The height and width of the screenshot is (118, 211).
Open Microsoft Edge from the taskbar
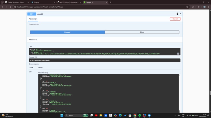pyautogui.click(x=120, y=115)
